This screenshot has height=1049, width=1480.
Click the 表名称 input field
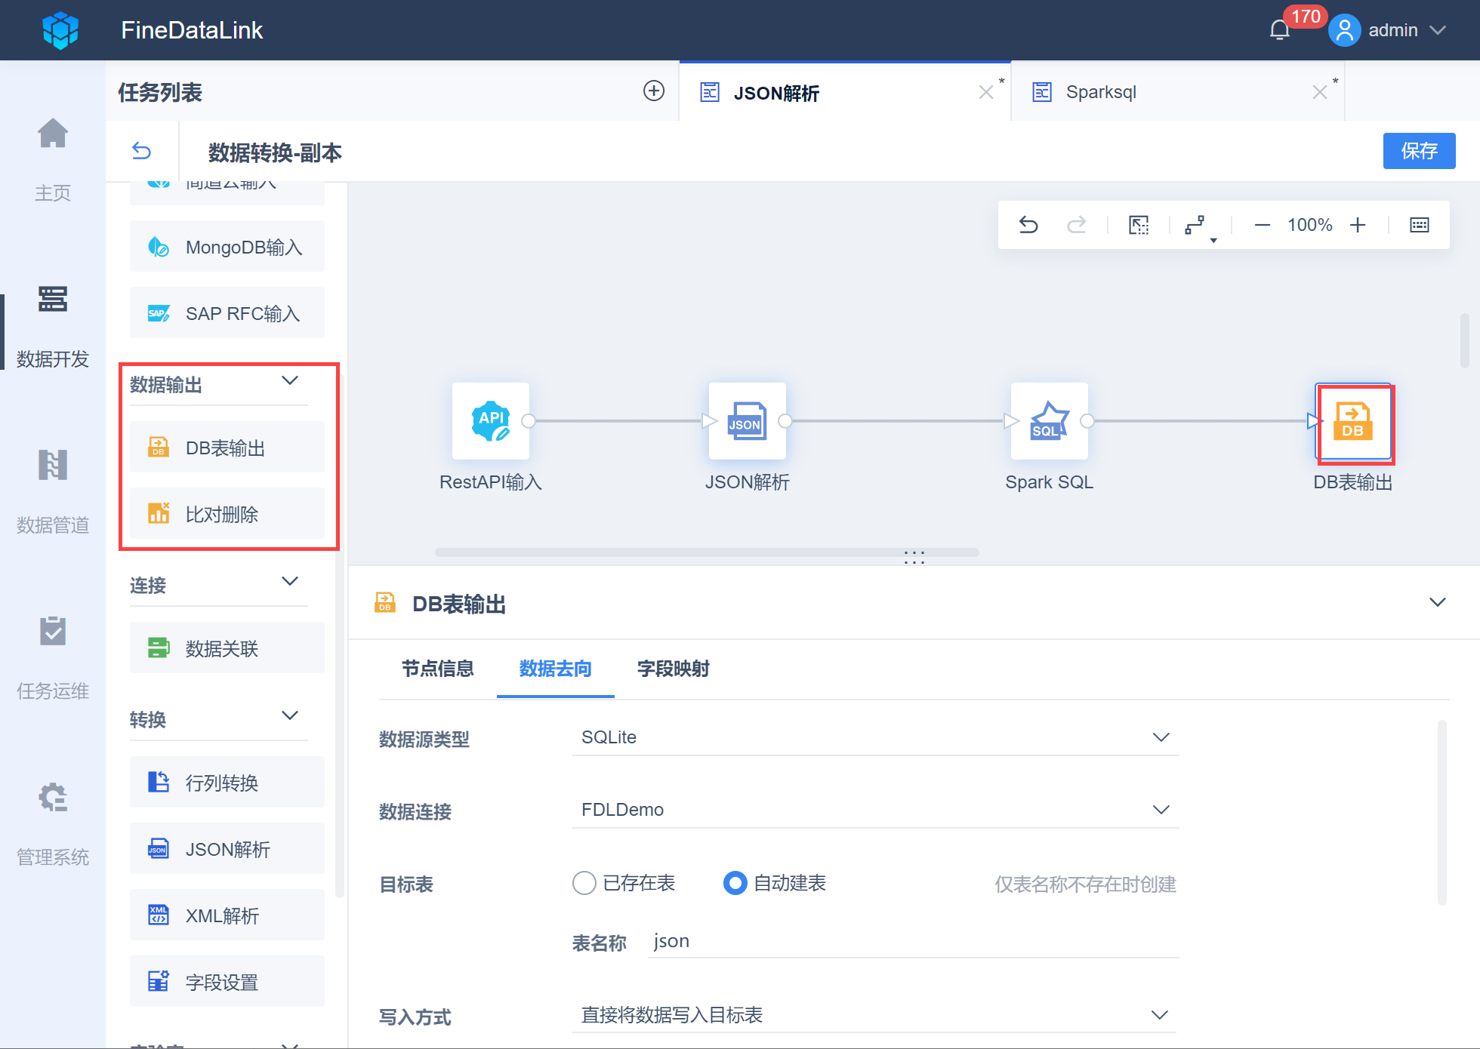912,941
